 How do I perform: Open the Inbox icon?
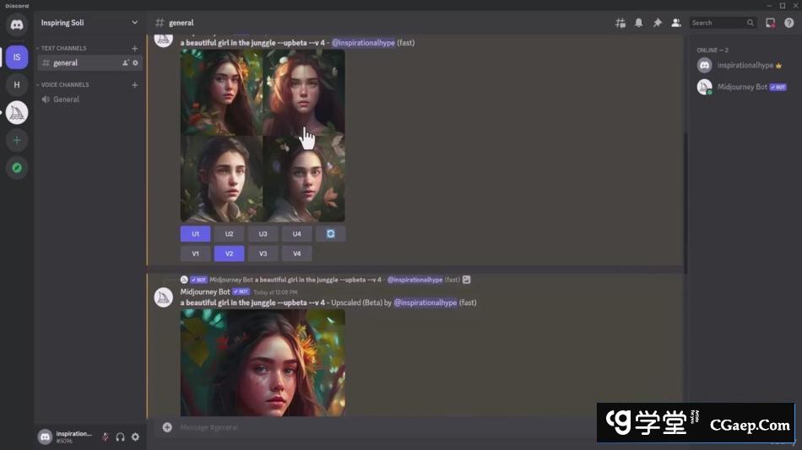tap(770, 23)
